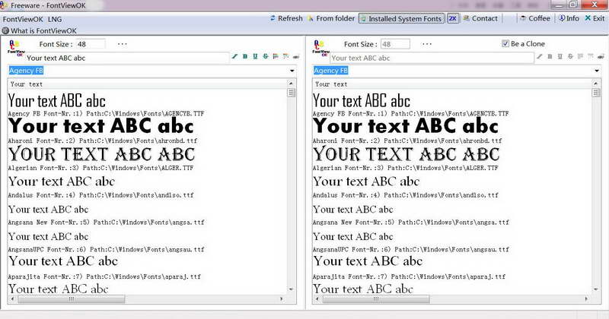This screenshot has width=609, height=319.
Task: Click the greyed text color icon, right panel
Action: 580,57
